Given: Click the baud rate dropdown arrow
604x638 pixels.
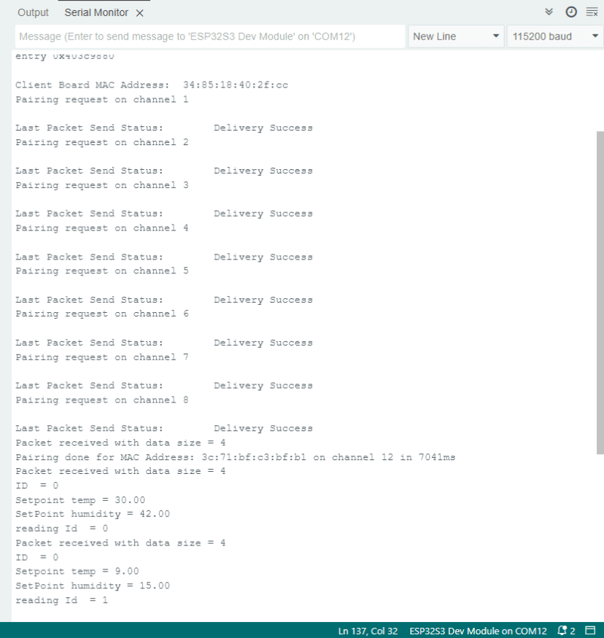Looking at the screenshot, I should [593, 36].
